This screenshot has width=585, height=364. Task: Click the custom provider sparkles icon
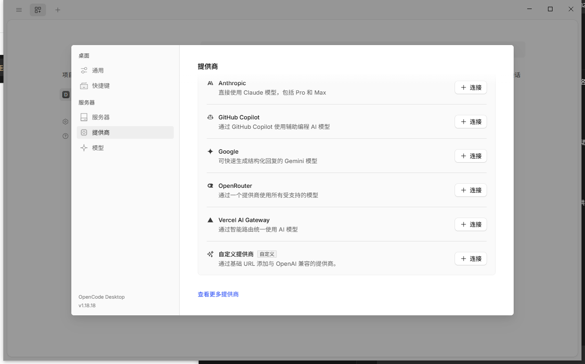(210, 254)
